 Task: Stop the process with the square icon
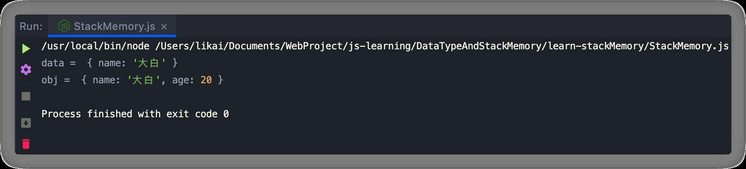click(x=26, y=96)
